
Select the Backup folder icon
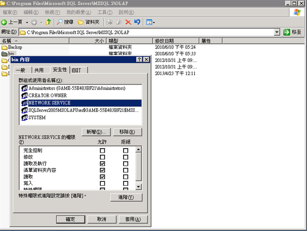click(4, 47)
